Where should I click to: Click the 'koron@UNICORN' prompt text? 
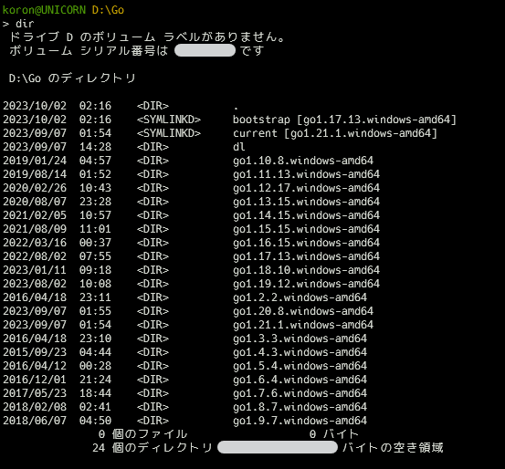[x=44, y=10]
